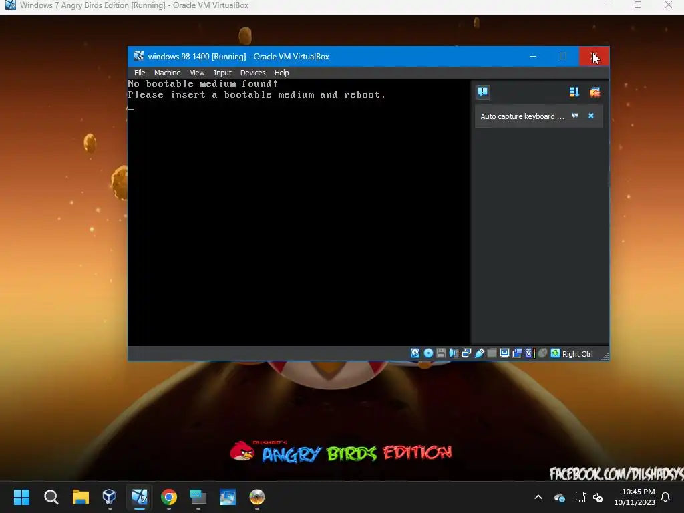Click the green keyboard capture arrow icon

[x=555, y=353]
